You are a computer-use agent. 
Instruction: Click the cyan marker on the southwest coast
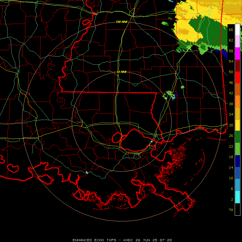[x=87, y=172]
